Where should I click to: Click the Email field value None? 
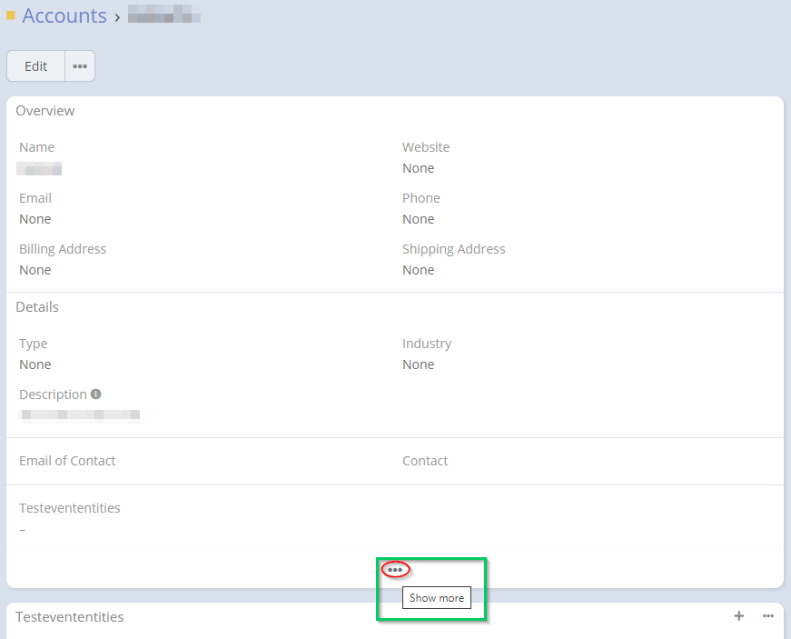point(35,219)
